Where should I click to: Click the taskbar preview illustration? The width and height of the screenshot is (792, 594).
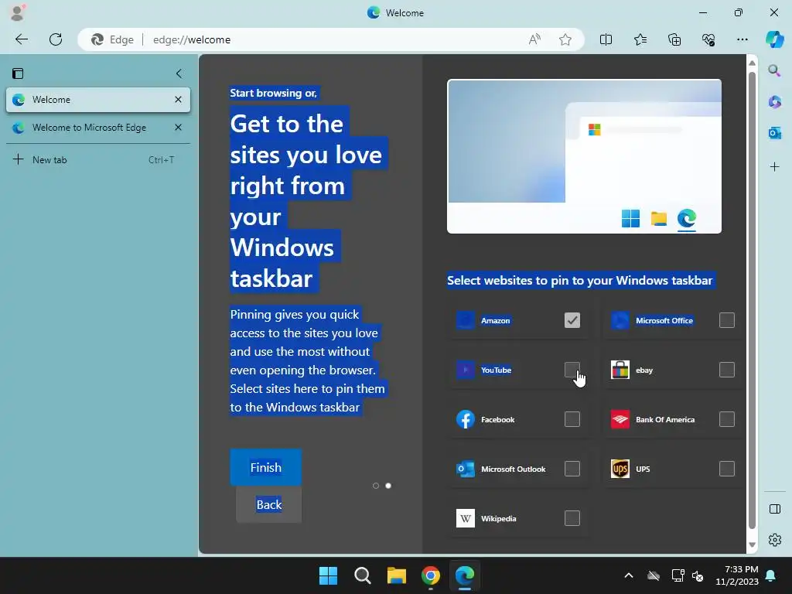(584, 156)
